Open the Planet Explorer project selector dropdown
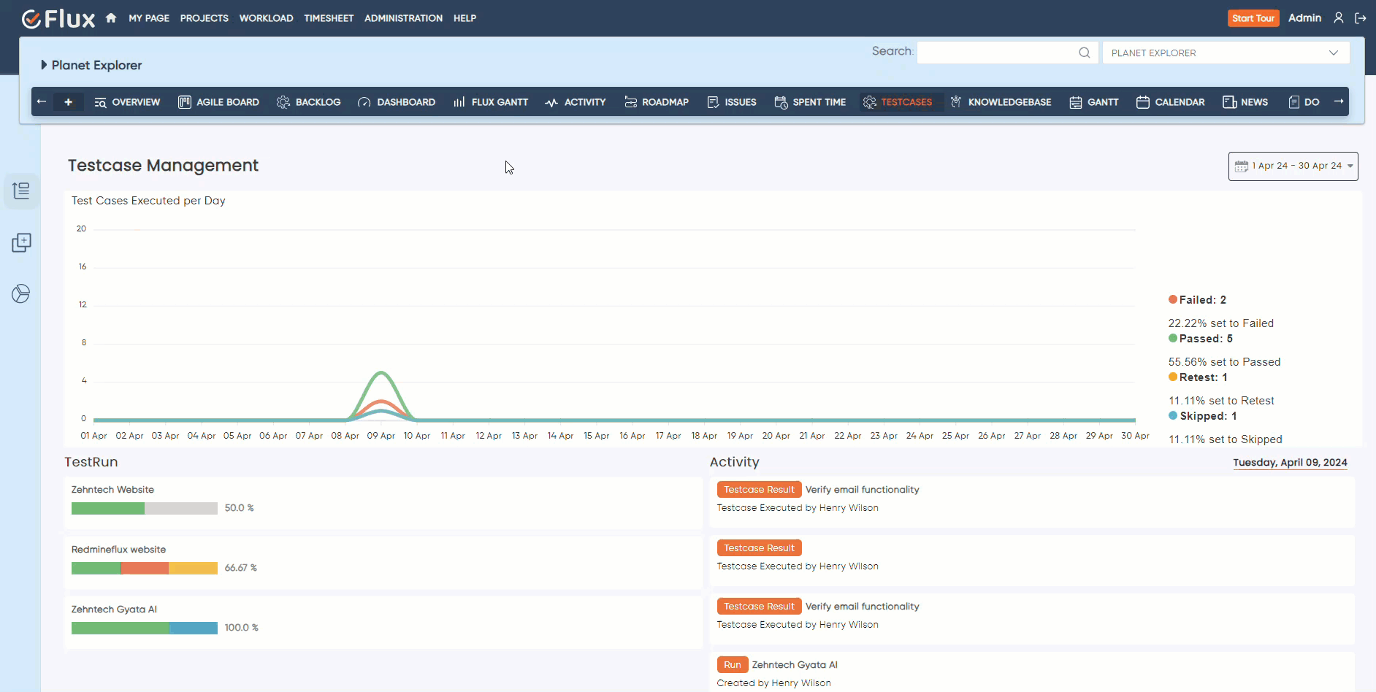Viewport: 1376px width, 692px height. click(1225, 53)
